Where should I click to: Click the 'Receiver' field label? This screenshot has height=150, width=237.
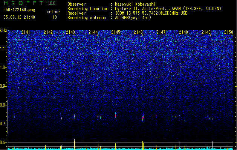[76, 13]
